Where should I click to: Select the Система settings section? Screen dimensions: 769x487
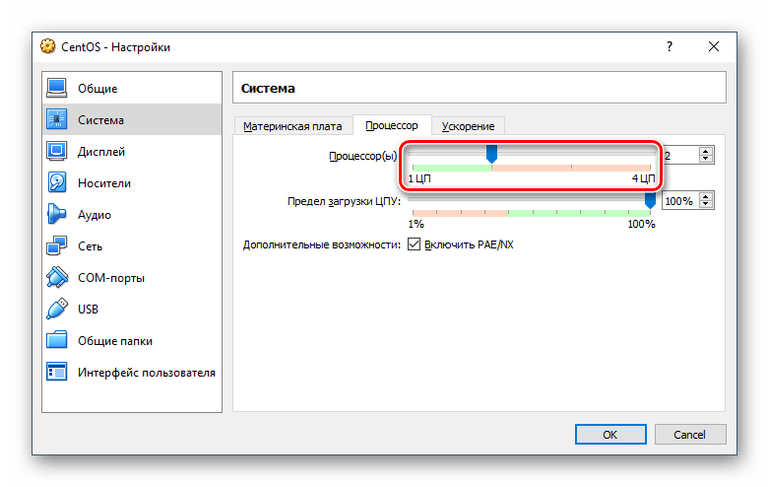pyautogui.click(x=132, y=120)
